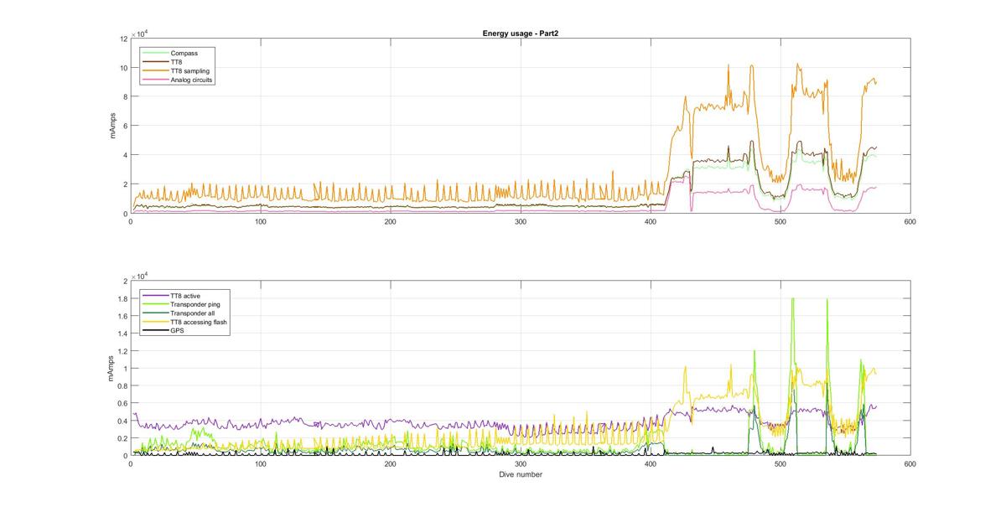Click y-axis tick "12" on upper chart
Screen dimensions: 1006x512
point(122,39)
